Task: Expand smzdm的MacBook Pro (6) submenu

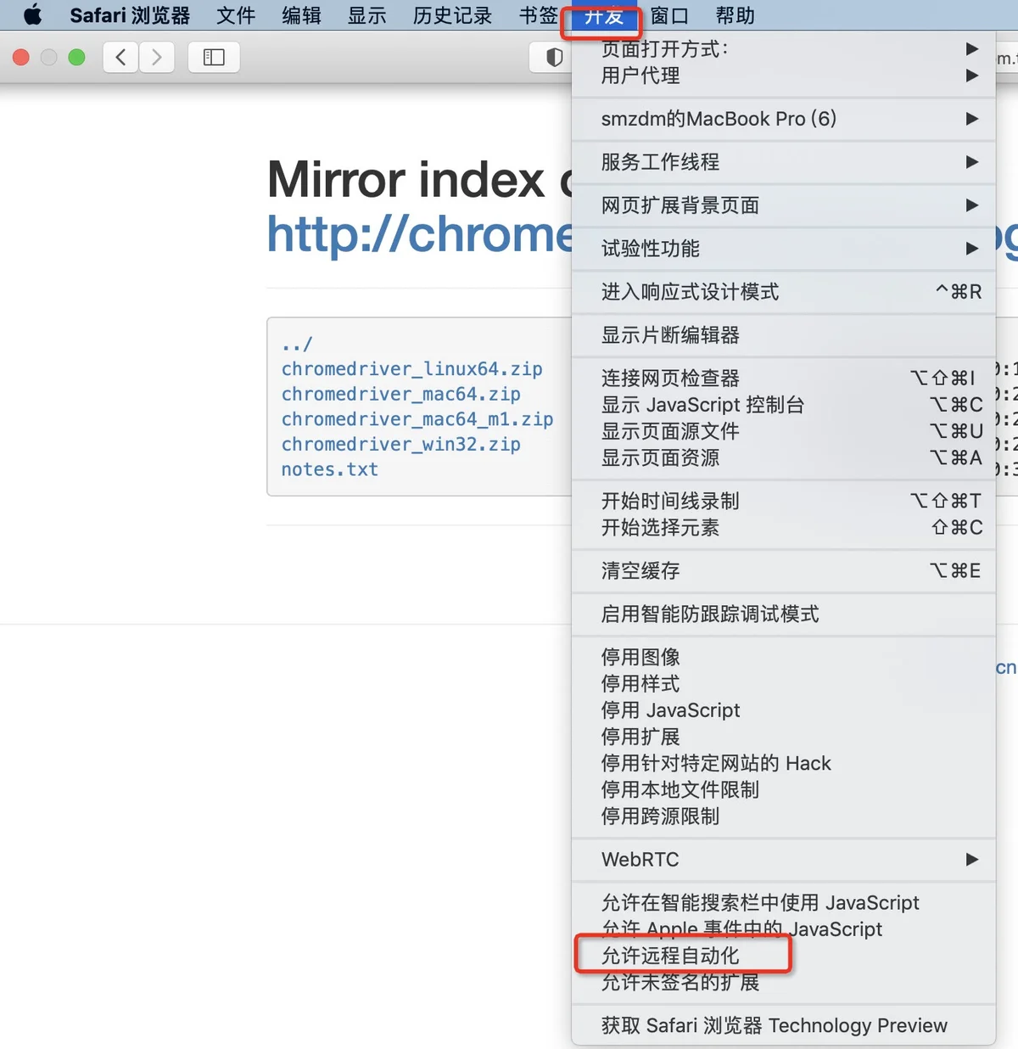Action: click(x=784, y=119)
